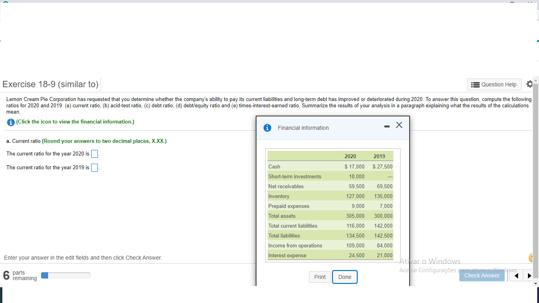Select the 300,000 total assets value
539x303 pixels.
[384, 216]
